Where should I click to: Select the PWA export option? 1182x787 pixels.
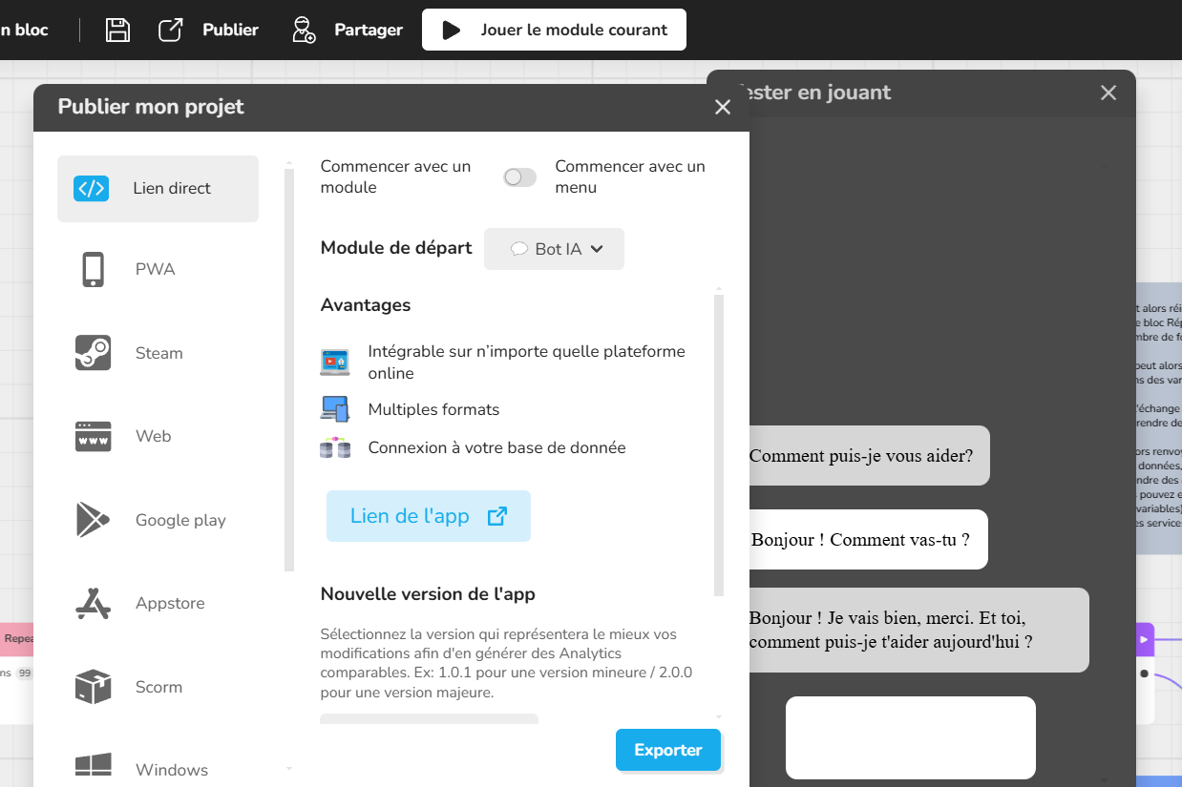[158, 269]
